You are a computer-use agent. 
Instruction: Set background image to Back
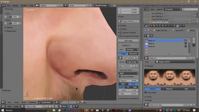click(x=123, y=84)
